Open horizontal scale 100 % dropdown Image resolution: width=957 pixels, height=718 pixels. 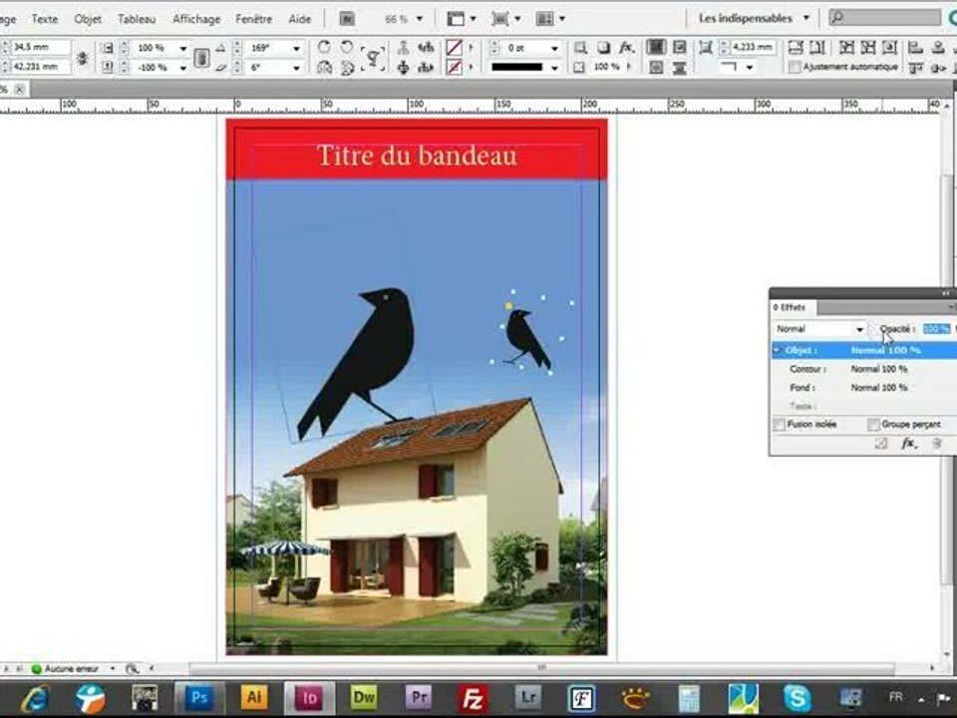click(x=182, y=48)
